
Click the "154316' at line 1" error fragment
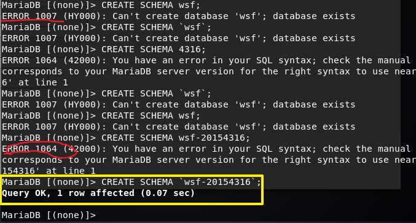coord(49,171)
